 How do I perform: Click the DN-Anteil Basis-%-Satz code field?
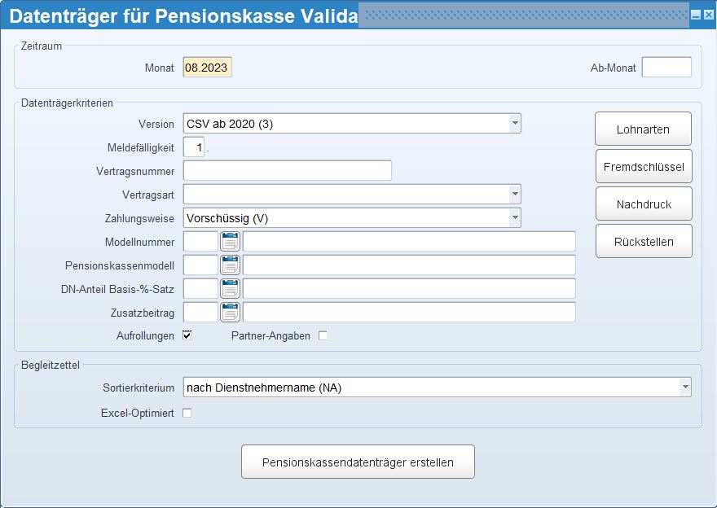pos(200,289)
